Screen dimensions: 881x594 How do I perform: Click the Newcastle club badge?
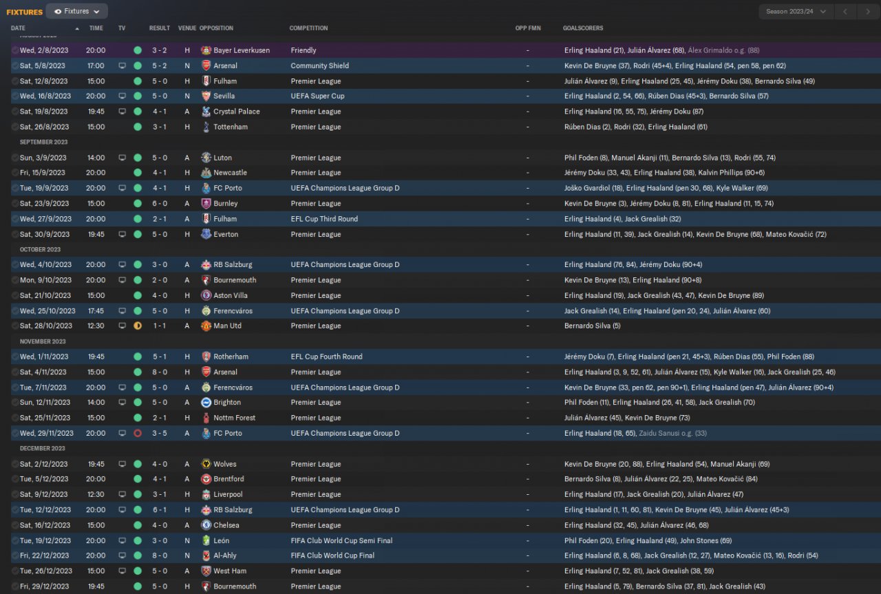(206, 173)
